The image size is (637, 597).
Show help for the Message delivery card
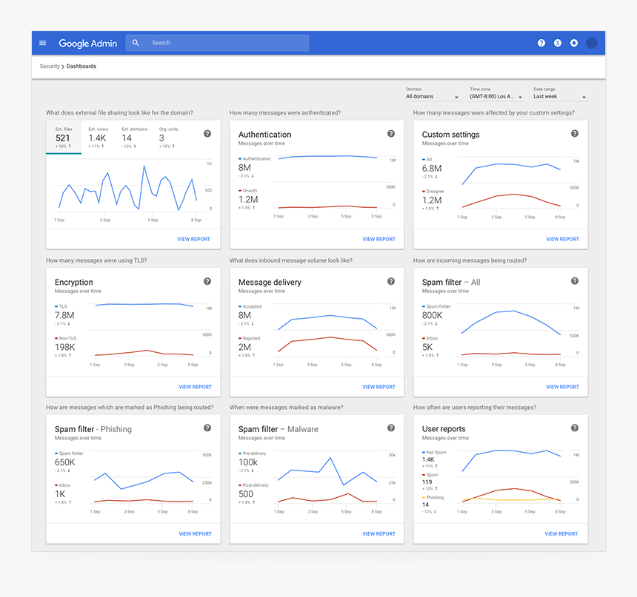(x=391, y=281)
